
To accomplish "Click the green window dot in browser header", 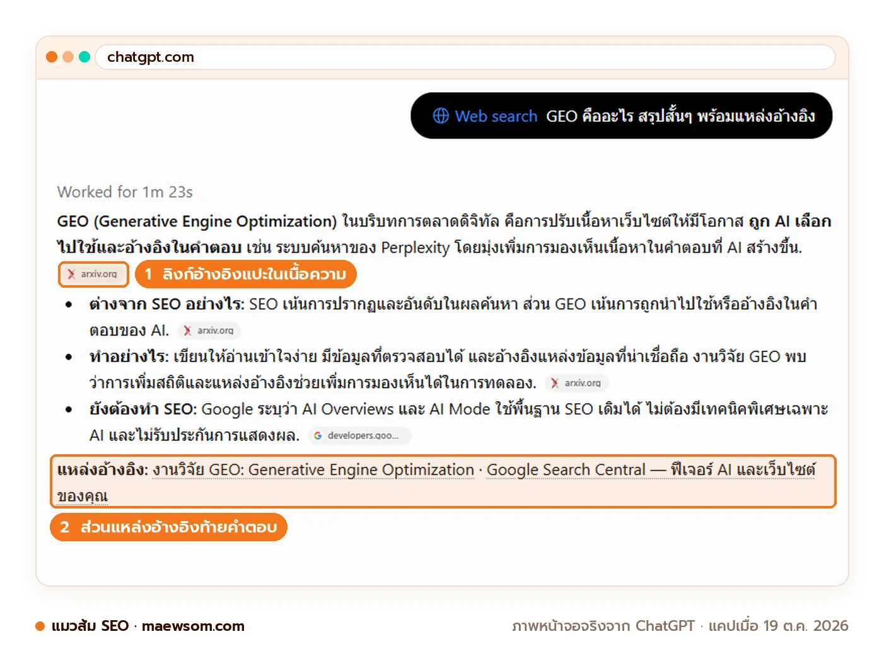I will tap(84, 57).
